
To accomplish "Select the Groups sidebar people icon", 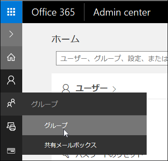I will 11,104.
